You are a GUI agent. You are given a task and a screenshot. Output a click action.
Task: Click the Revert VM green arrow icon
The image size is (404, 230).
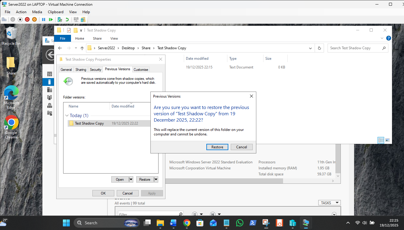click(67, 20)
